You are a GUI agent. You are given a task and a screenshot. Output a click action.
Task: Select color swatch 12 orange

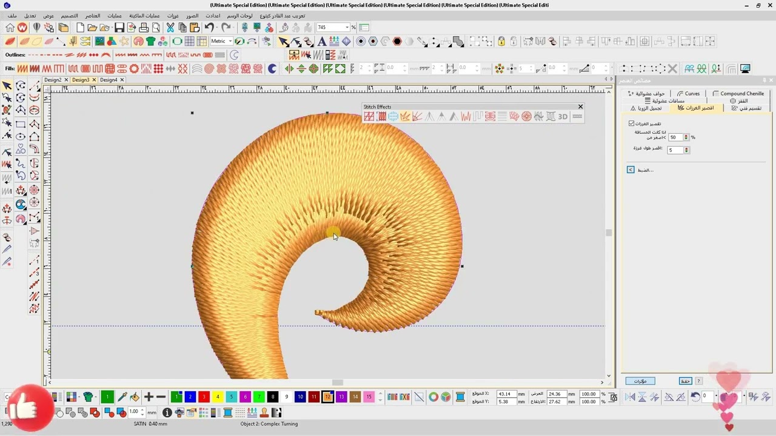point(327,397)
